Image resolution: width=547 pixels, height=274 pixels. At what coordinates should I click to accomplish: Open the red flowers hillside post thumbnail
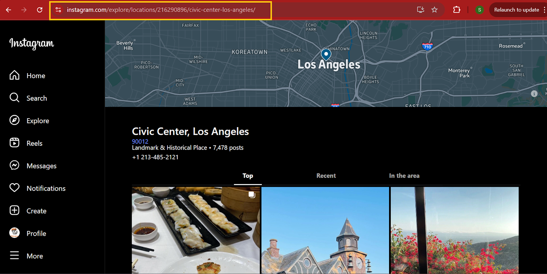point(455,230)
